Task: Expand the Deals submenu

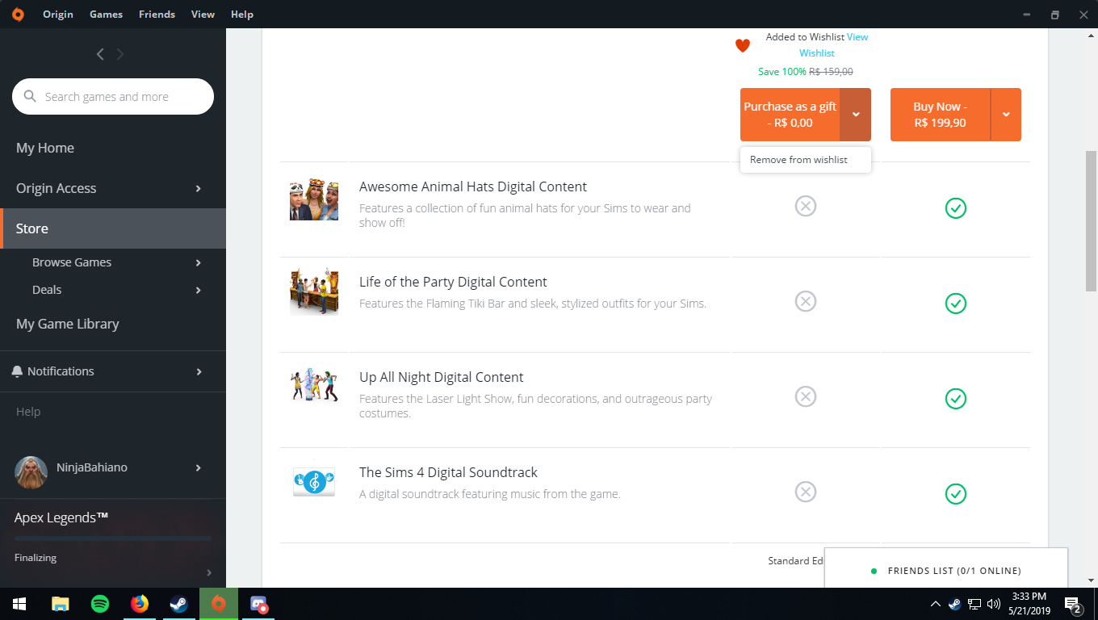Action: tap(199, 291)
